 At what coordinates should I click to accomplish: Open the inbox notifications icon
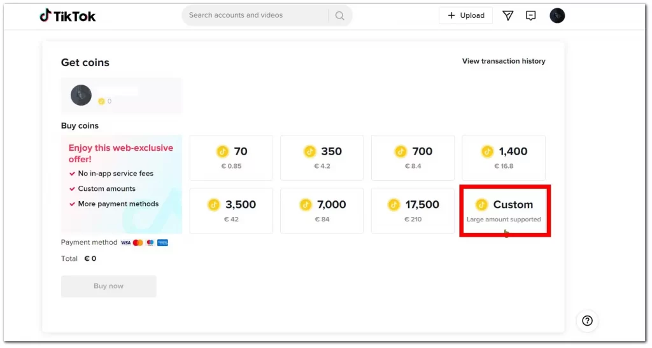(530, 16)
